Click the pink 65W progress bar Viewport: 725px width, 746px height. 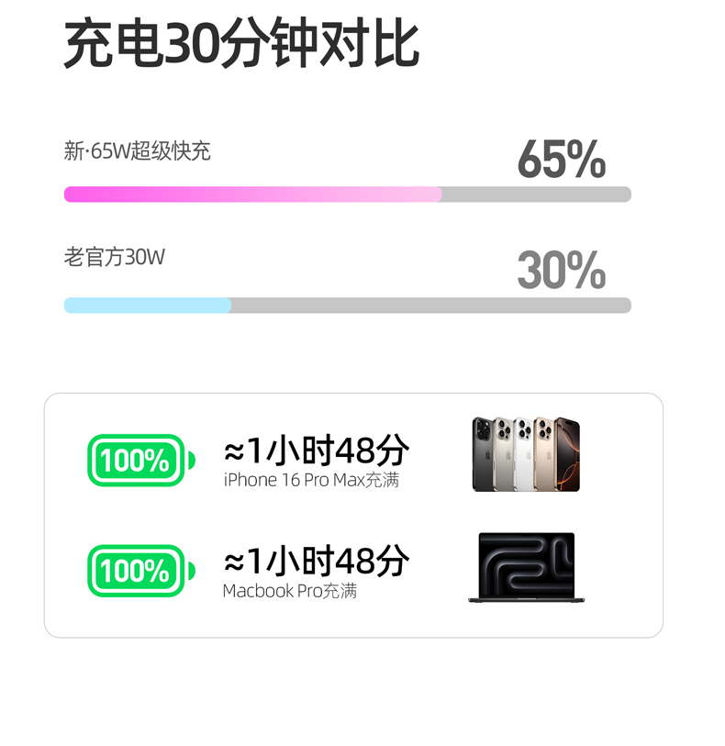click(x=253, y=195)
